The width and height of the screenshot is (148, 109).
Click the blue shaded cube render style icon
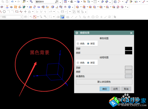78,2
